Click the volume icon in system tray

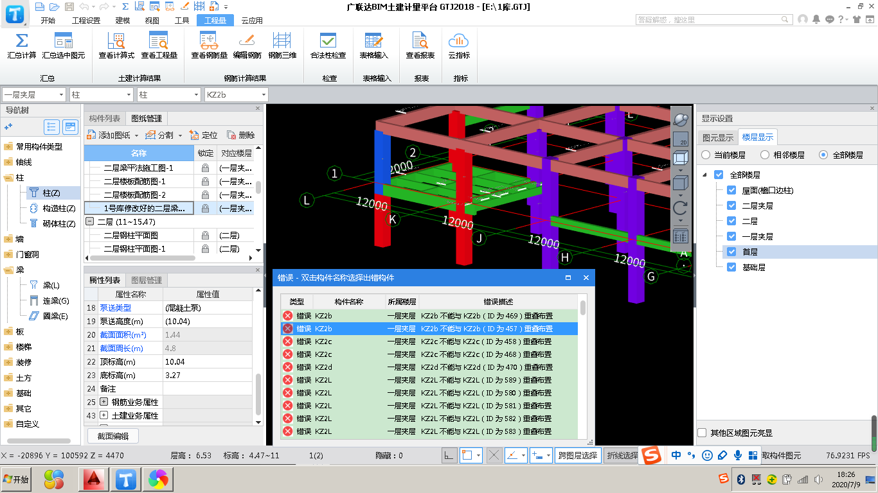(818, 479)
